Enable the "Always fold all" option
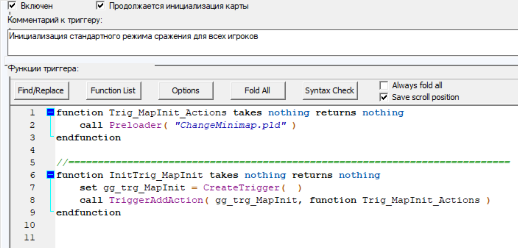 [x=384, y=85]
